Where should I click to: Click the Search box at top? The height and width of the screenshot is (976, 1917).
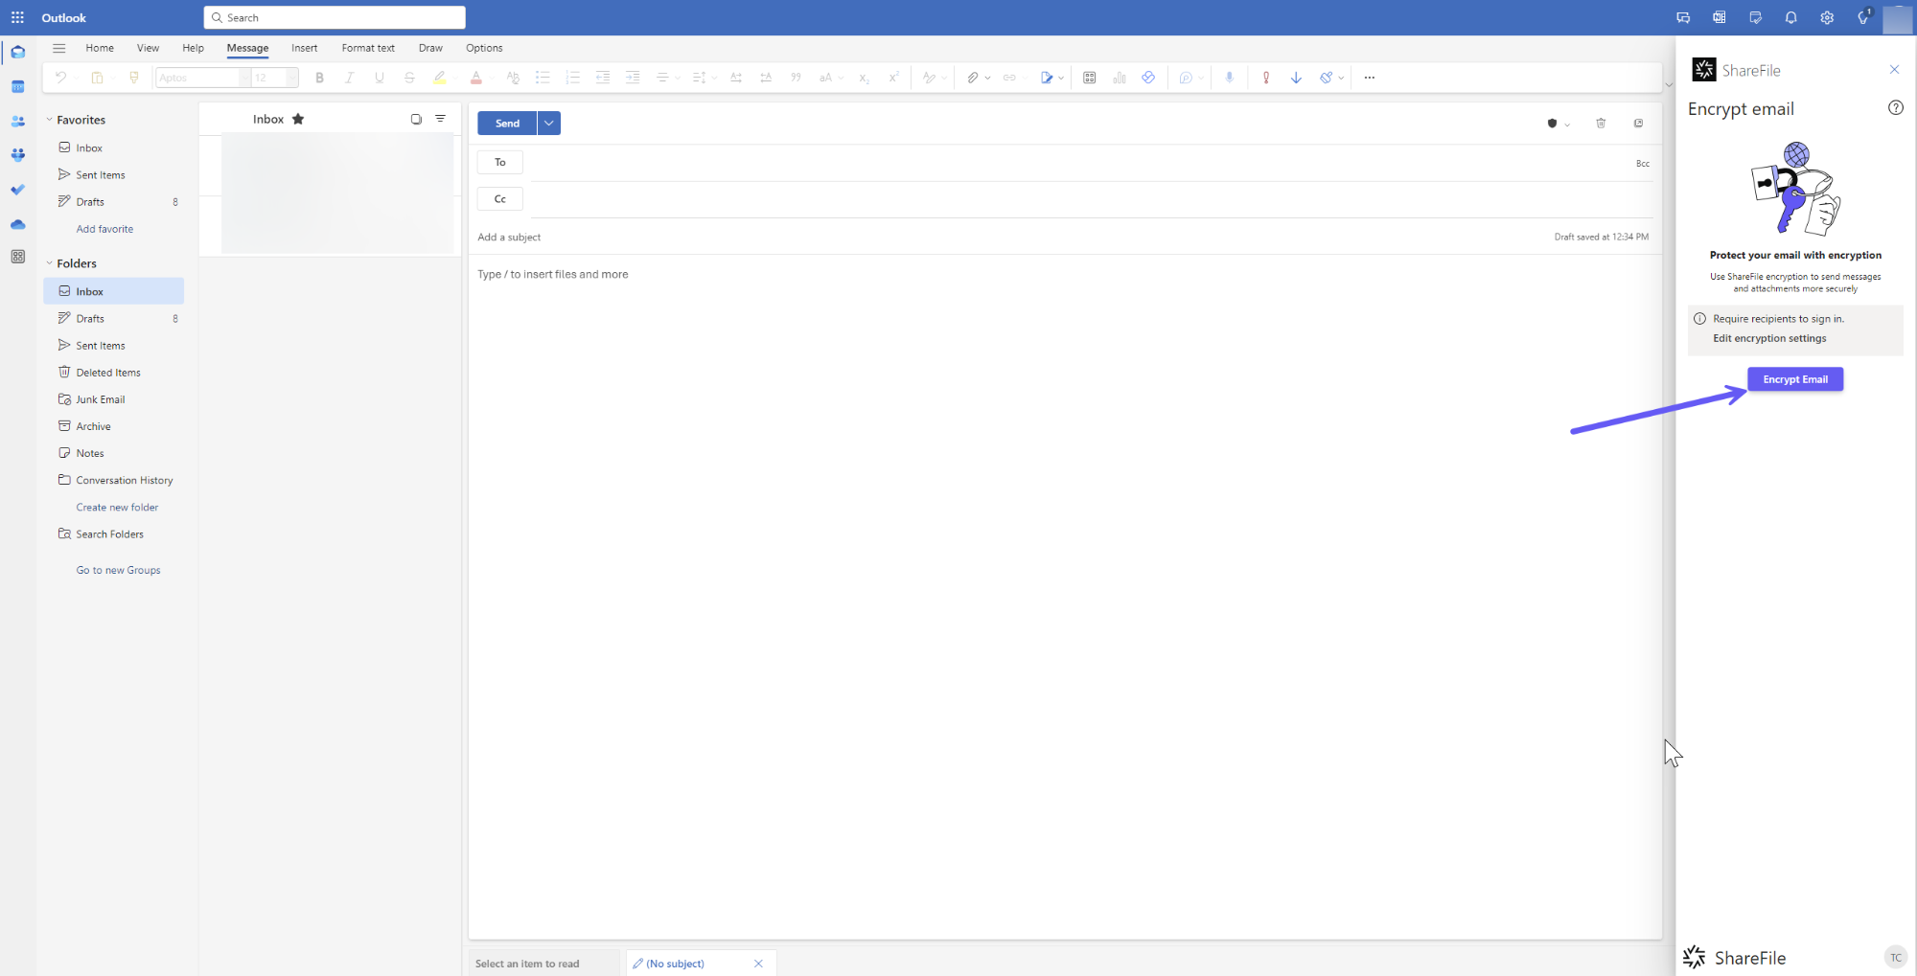pos(335,17)
